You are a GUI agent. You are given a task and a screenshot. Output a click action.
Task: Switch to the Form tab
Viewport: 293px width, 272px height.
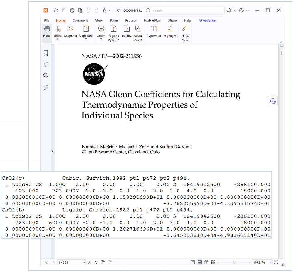pyautogui.click(x=114, y=20)
